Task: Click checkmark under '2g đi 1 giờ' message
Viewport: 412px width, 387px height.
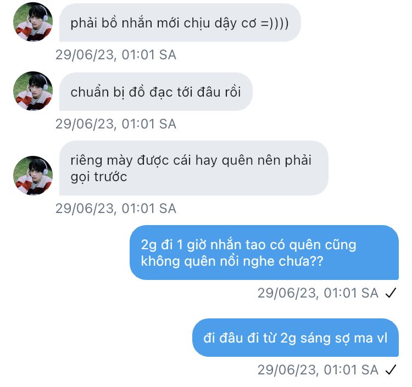Action: tap(391, 293)
